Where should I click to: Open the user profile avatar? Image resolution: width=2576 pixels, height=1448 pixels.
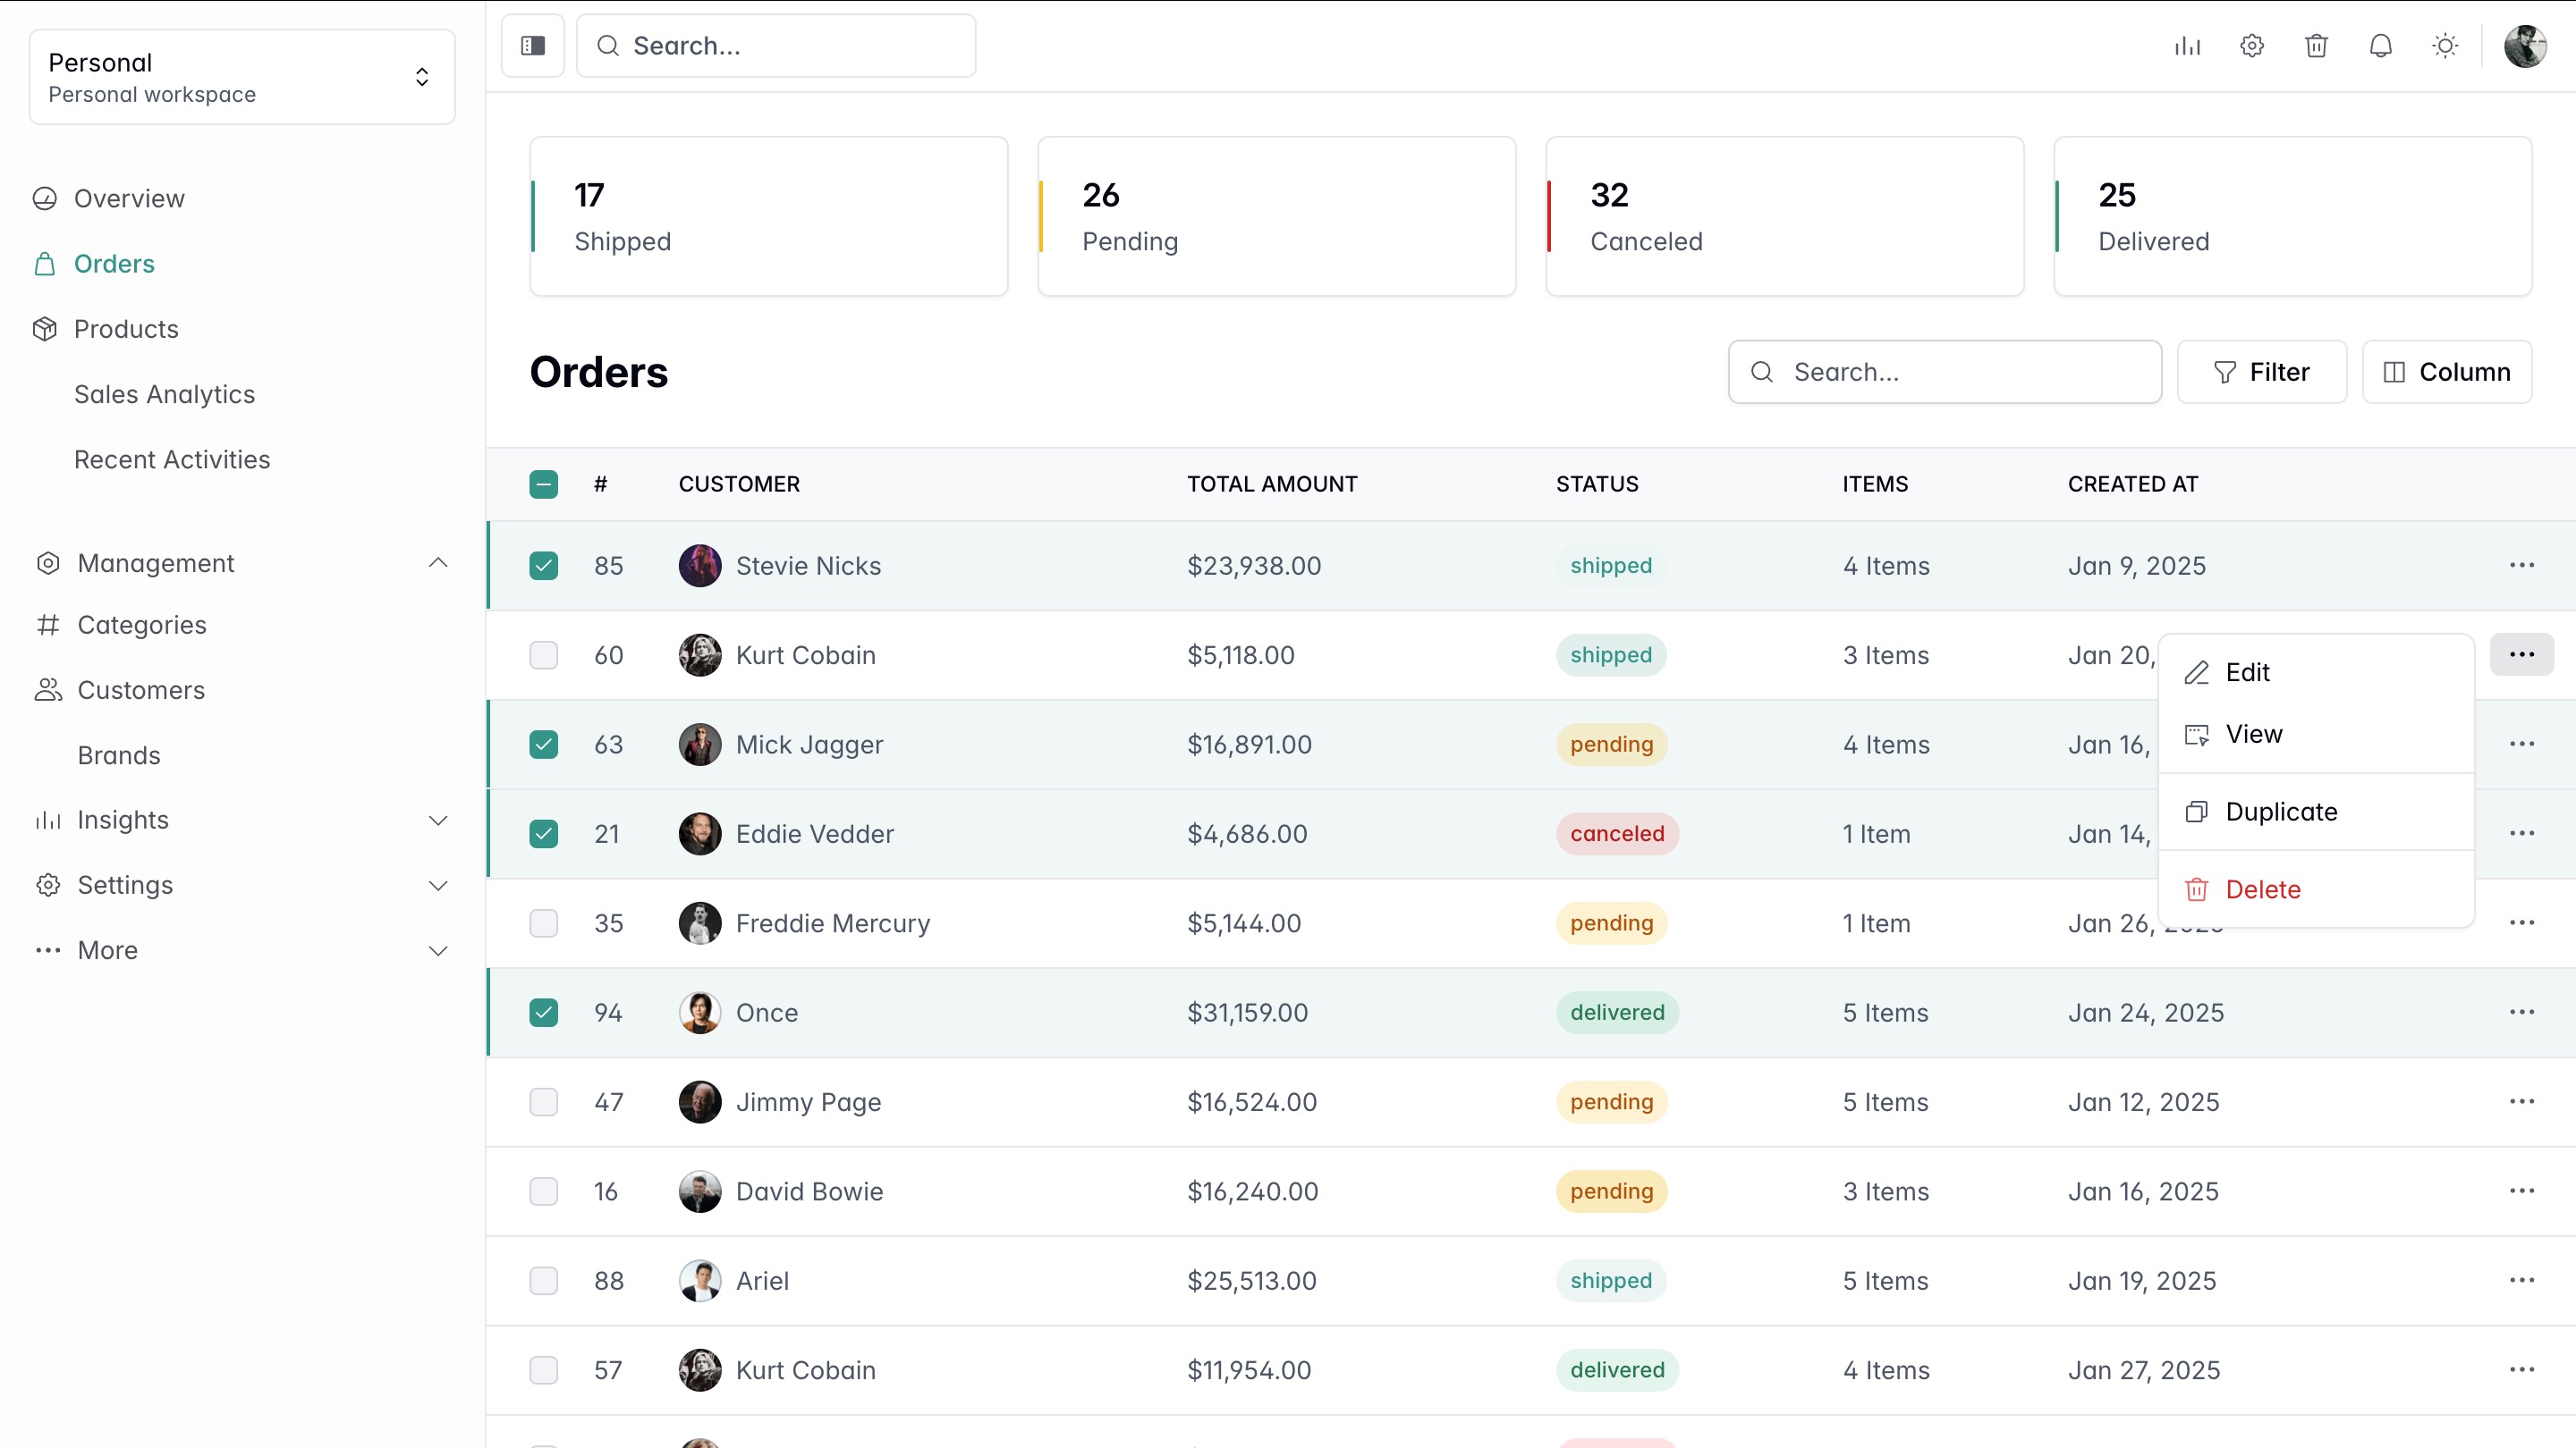point(2524,46)
